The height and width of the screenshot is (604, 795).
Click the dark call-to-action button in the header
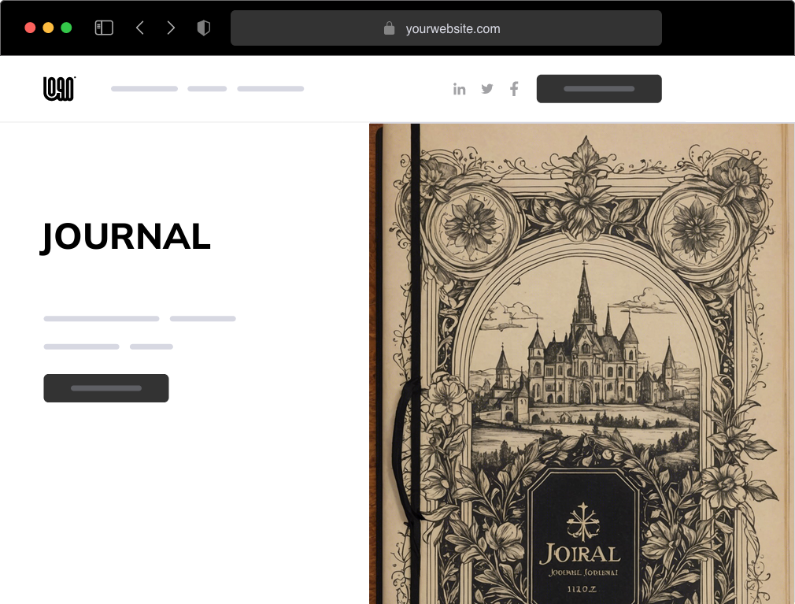click(599, 88)
